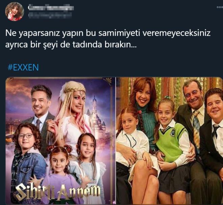
Task: Open the tweet's three-dot more options menu
Action: (220, 7)
